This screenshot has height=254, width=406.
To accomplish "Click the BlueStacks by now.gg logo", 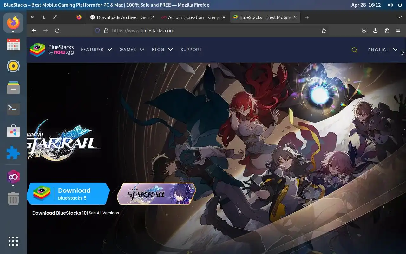I will point(52,50).
